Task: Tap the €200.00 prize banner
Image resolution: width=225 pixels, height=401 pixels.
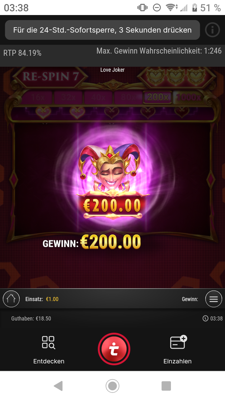Action: pyautogui.click(x=112, y=206)
